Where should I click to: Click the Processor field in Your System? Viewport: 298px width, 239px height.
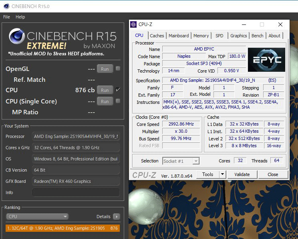(x=76, y=136)
